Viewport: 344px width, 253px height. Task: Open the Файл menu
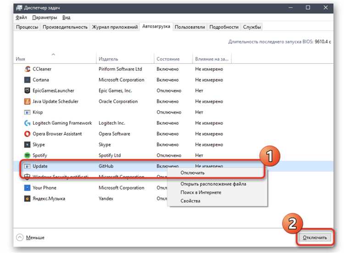pos(21,17)
